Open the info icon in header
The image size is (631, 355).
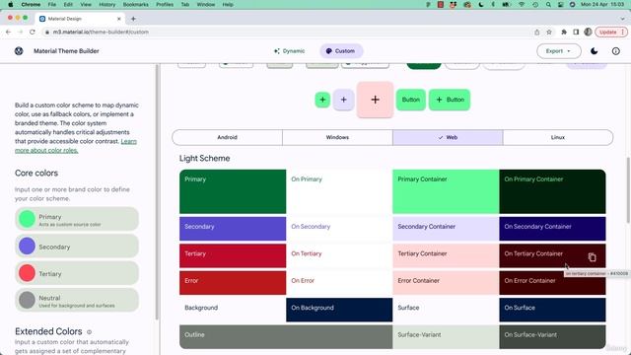click(615, 51)
